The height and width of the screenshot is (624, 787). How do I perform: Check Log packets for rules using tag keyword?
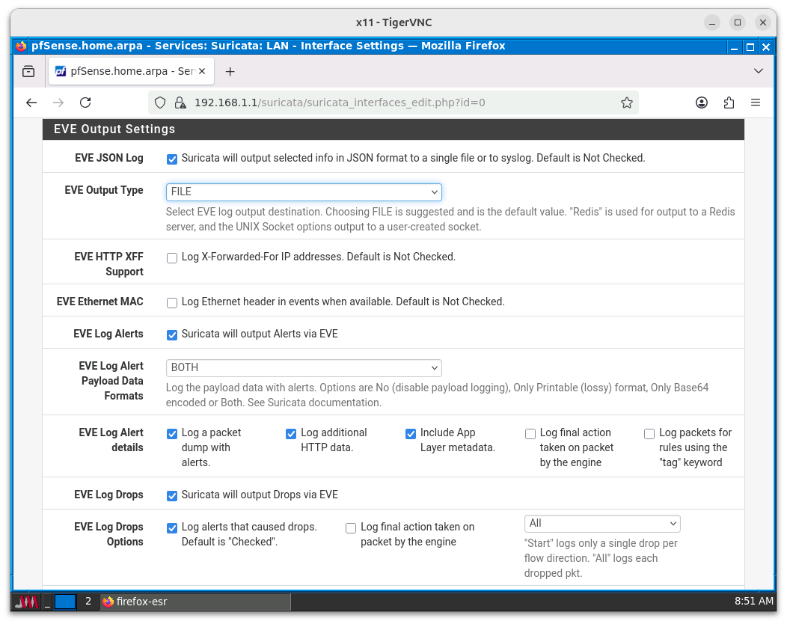click(649, 434)
